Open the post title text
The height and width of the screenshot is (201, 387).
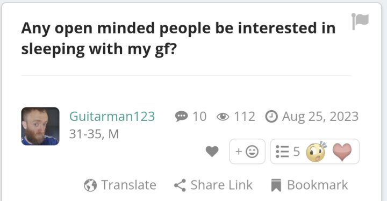(x=178, y=38)
